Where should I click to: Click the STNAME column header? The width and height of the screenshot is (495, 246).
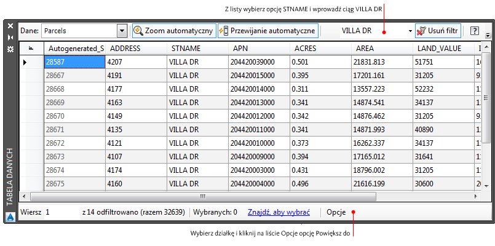click(197, 49)
